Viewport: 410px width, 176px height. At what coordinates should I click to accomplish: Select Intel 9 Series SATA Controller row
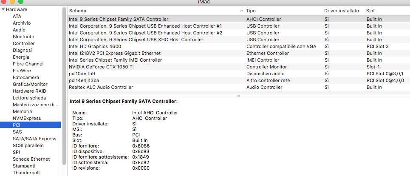pos(238,19)
